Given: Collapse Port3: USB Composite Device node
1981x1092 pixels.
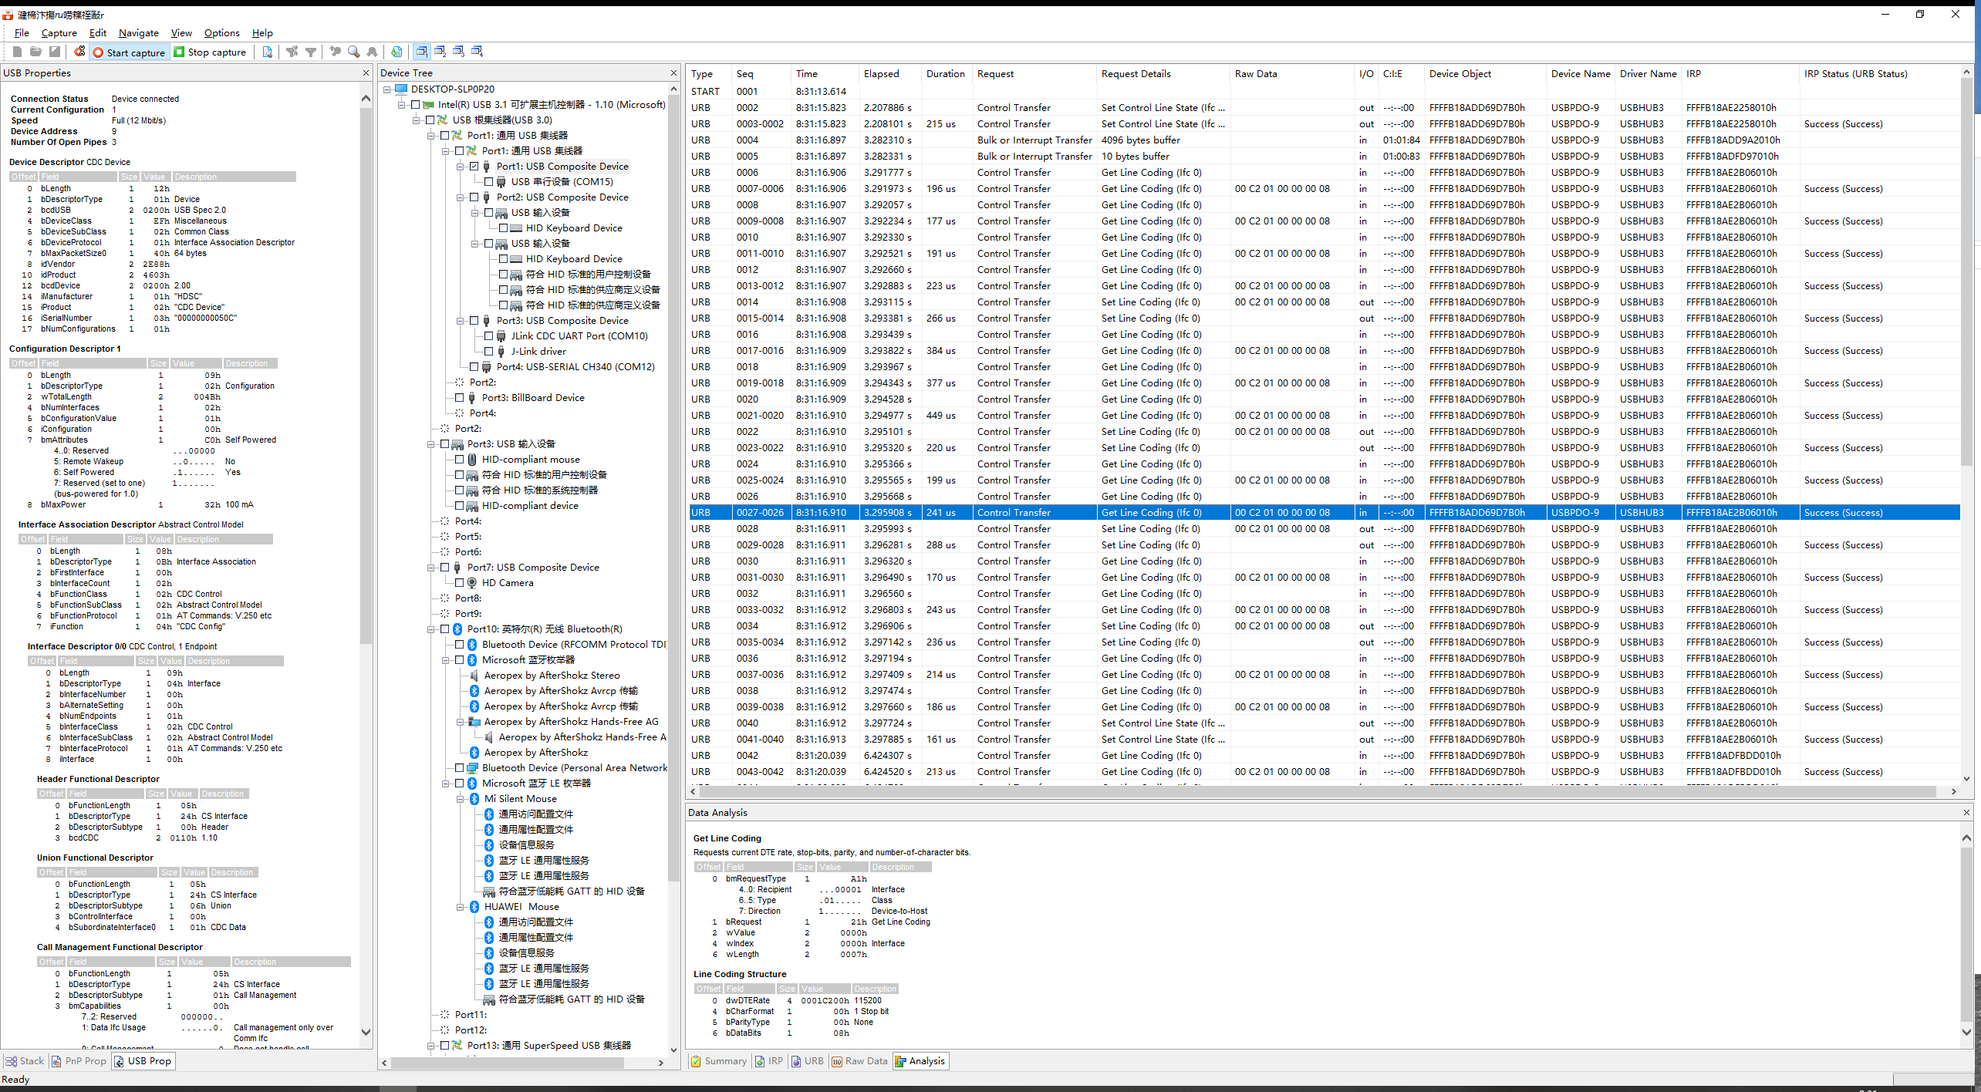Looking at the screenshot, I should tap(461, 320).
